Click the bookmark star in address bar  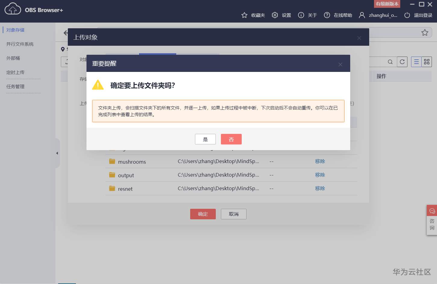tap(425, 32)
